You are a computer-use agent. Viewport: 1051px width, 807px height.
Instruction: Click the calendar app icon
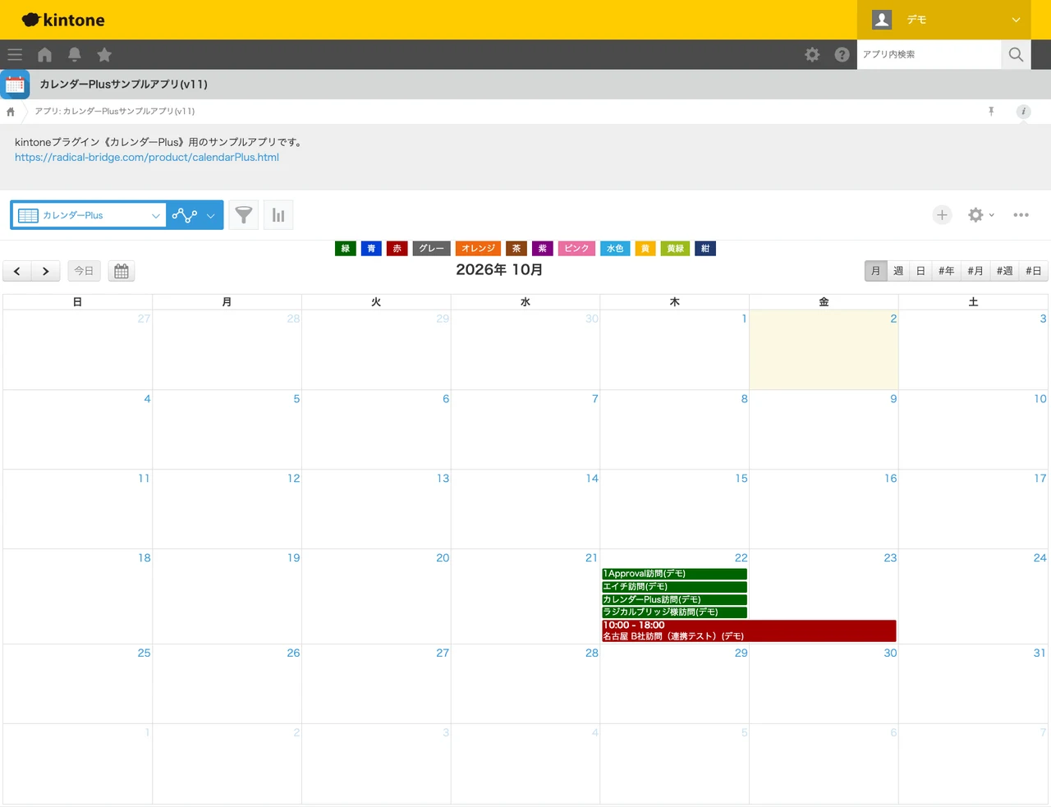point(15,85)
